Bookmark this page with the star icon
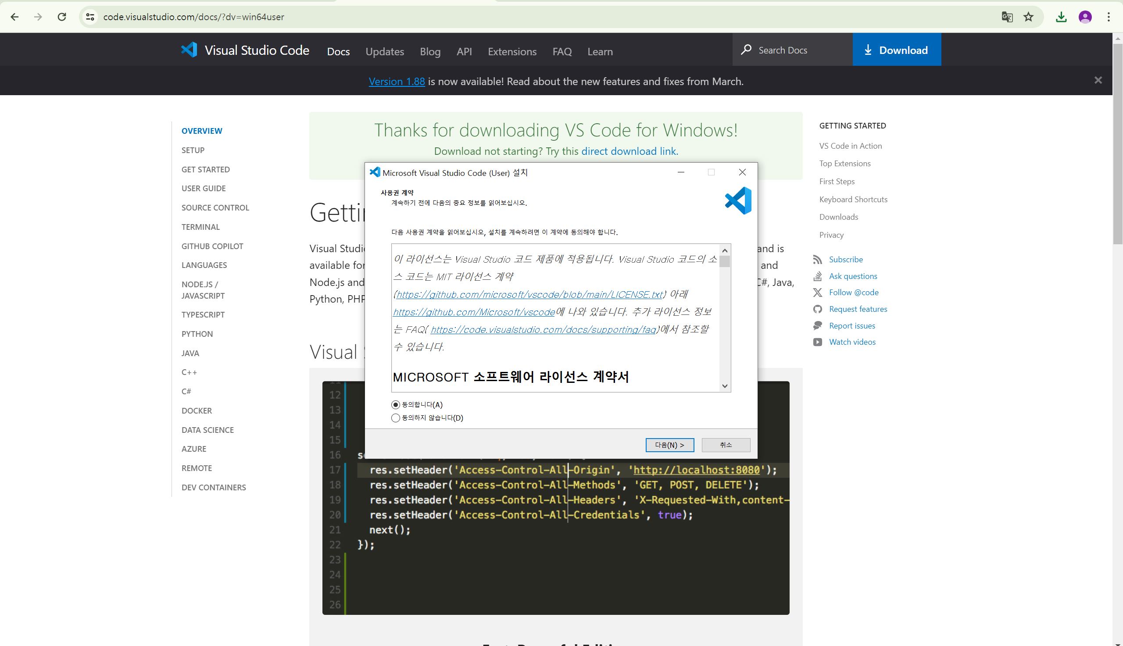 (x=1028, y=17)
